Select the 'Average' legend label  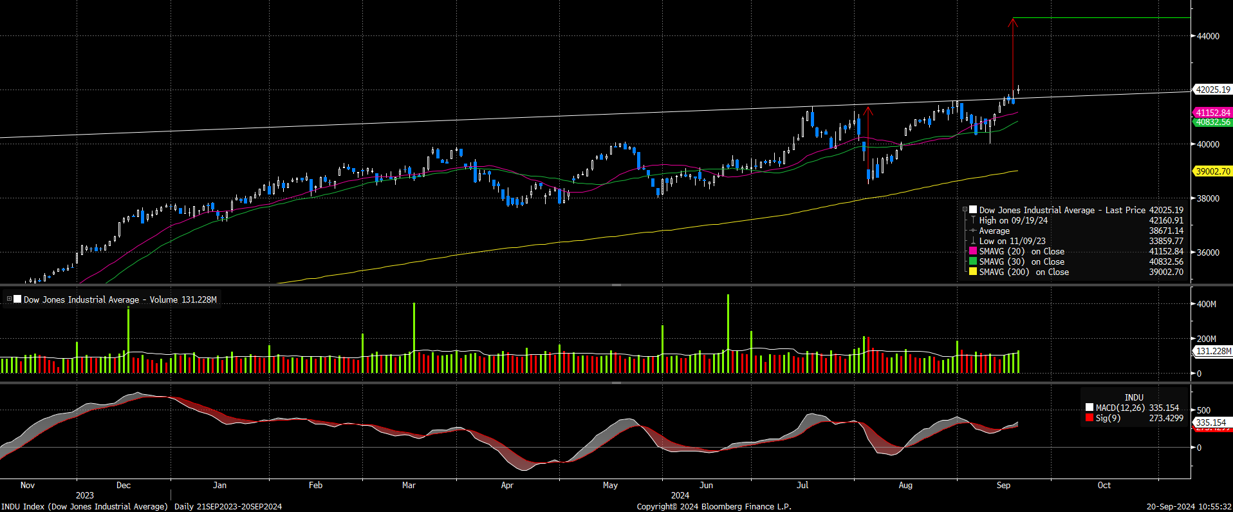tap(994, 231)
